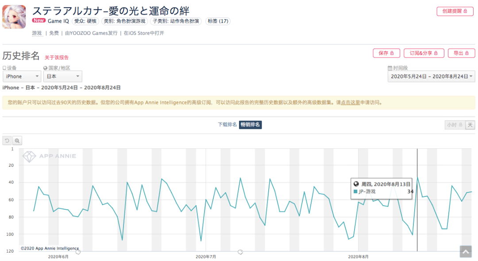The height and width of the screenshot is (261, 478).
Task: Click the chart reset zoom icon
Action: point(7,141)
